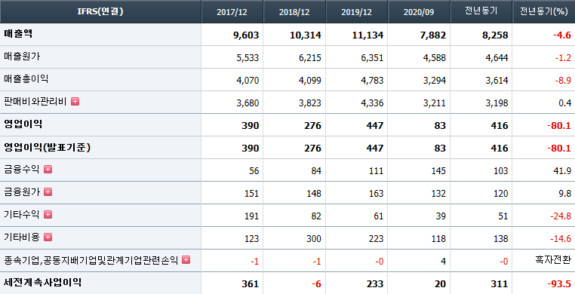575x294 pixels.
Task: Click the 매출원가 row label
Action: point(22,57)
